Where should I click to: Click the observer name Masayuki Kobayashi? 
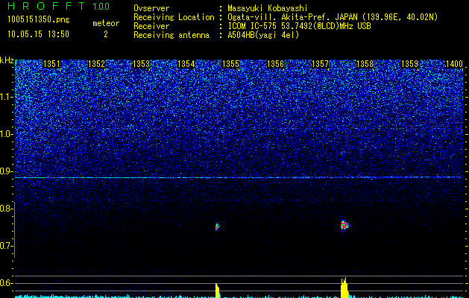pos(268,8)
